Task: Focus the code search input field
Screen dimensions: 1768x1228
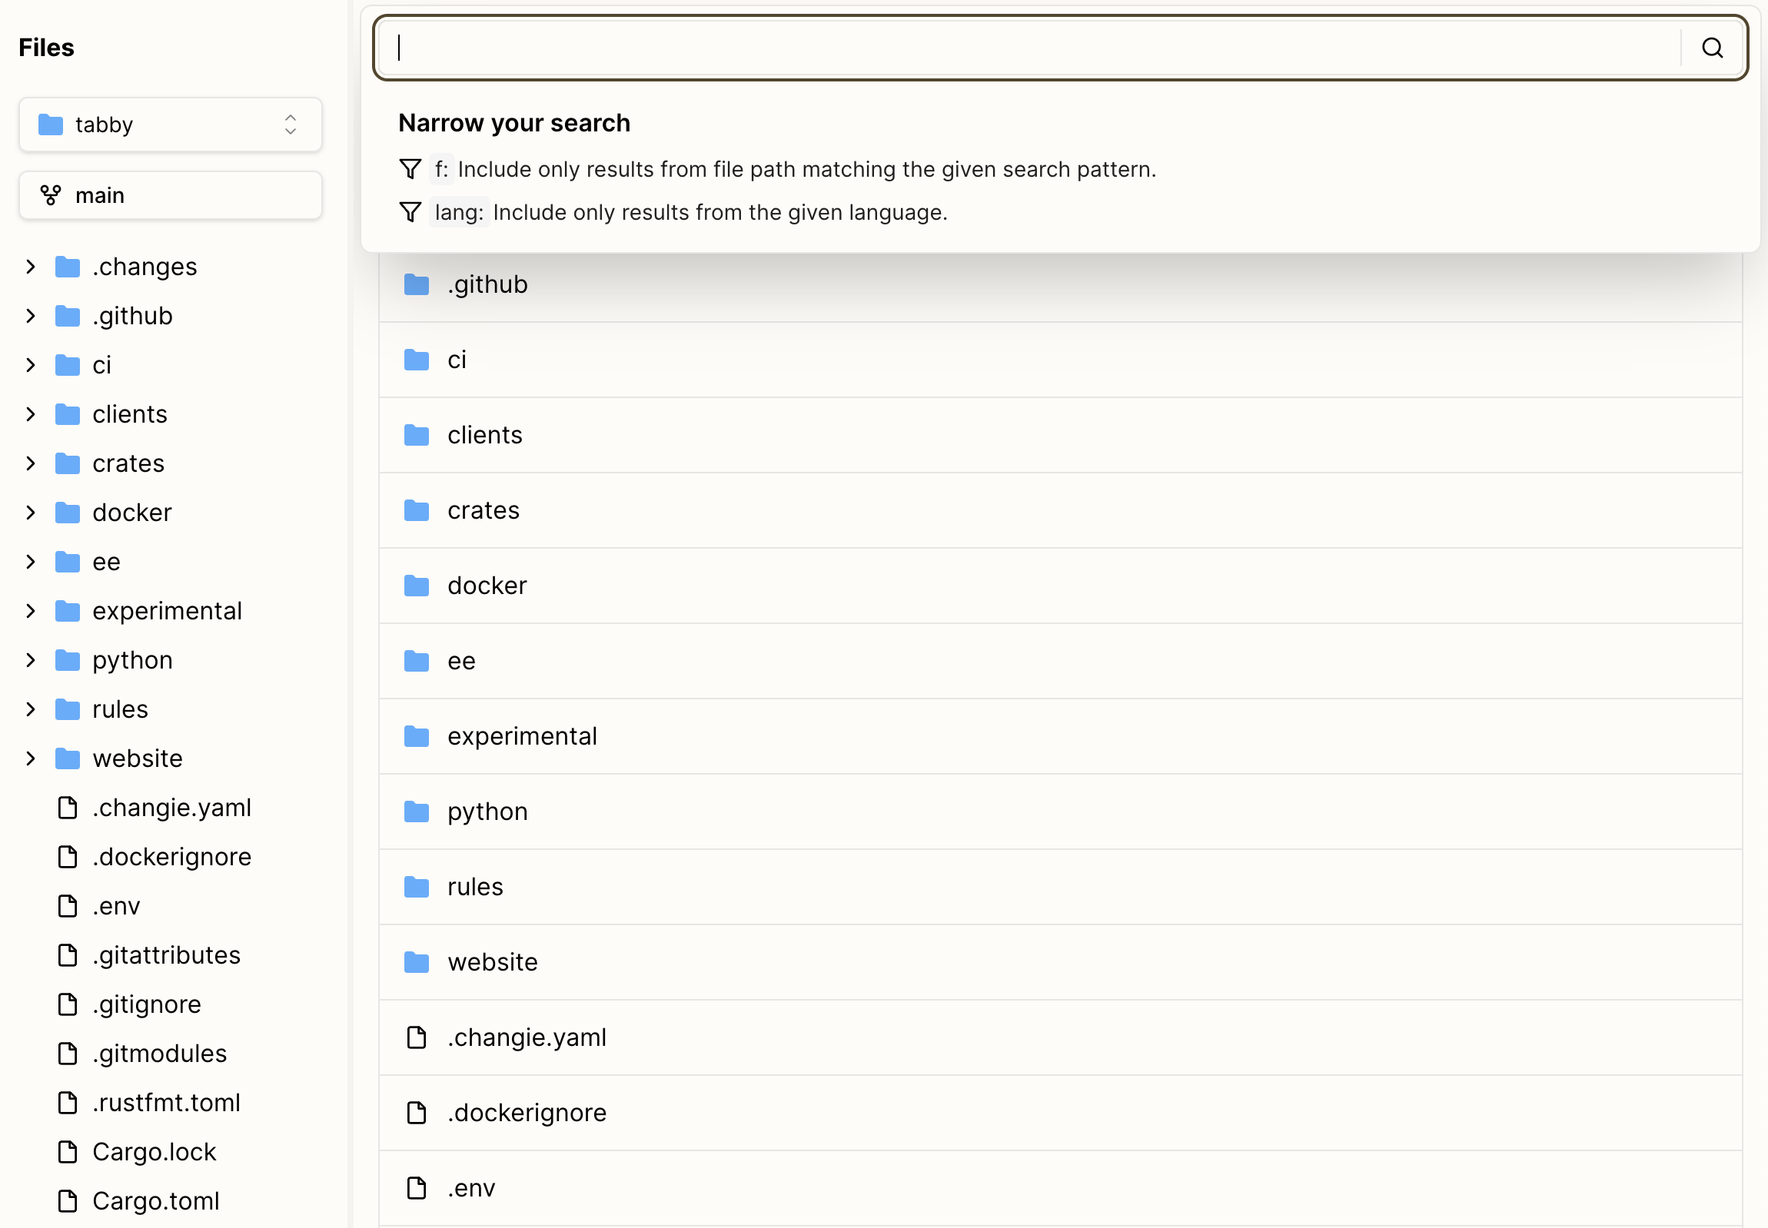Action: point(1032,48)
